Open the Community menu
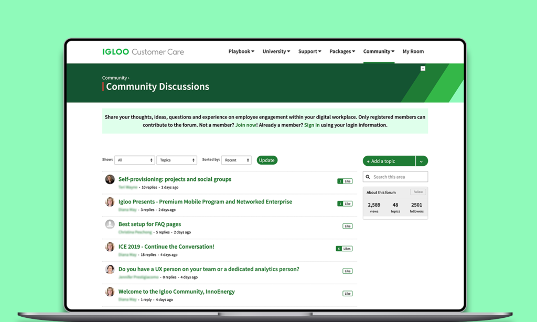537x322 pixels. tap(378, 51)
